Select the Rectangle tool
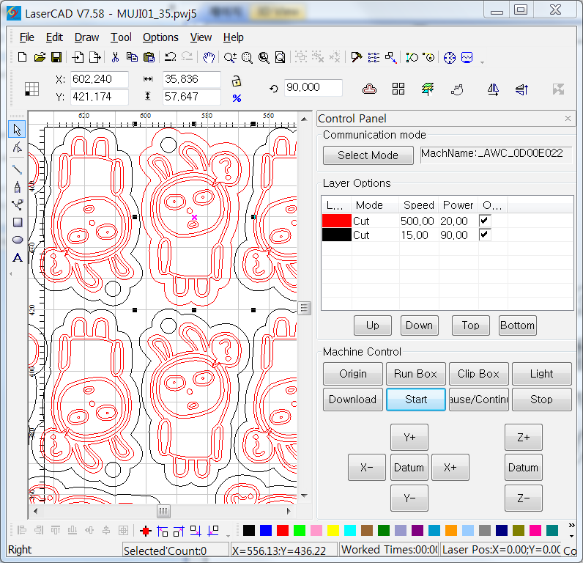Viewport: 583px width, 563px height. pyautogui.click(x=18, y=222)
